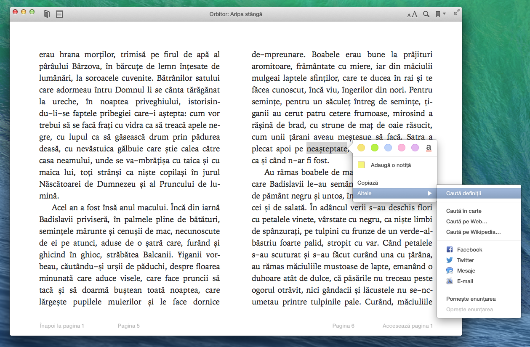This screenshot has width=530, height=347.
Task: Click the Pagina 6 label
Action: (344, 326)
